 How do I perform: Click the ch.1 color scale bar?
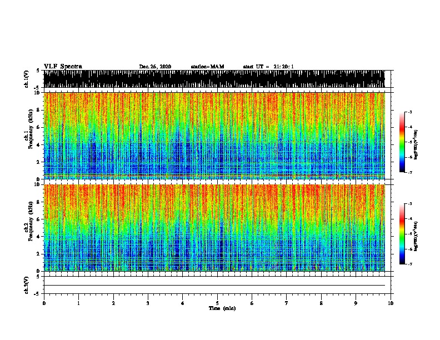pos(402,142)
